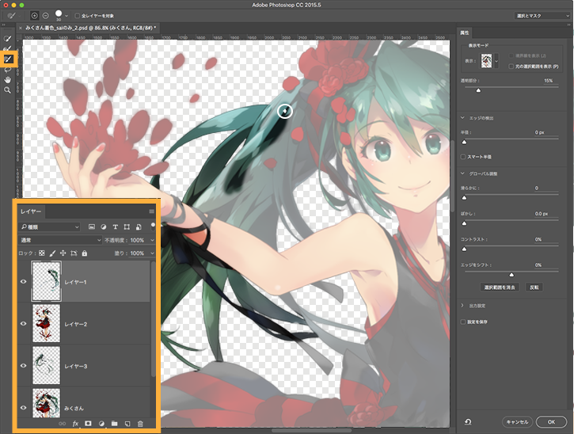This screenshot has width=574, height=434.
Task: Click the subtract-from-selection minus mode icon
Action: [x=46, y=16]
